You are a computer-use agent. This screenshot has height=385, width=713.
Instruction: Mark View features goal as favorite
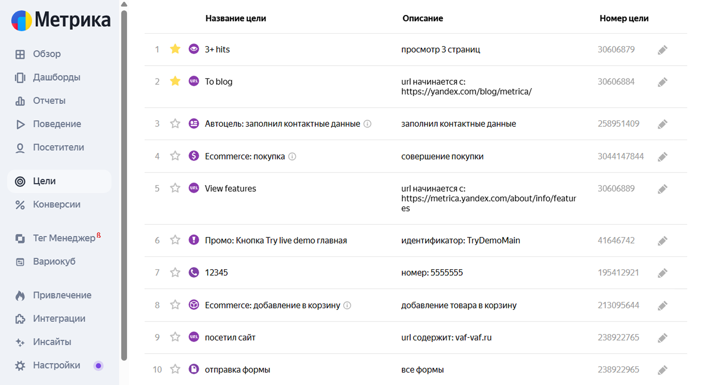click(x=175, y=188)
